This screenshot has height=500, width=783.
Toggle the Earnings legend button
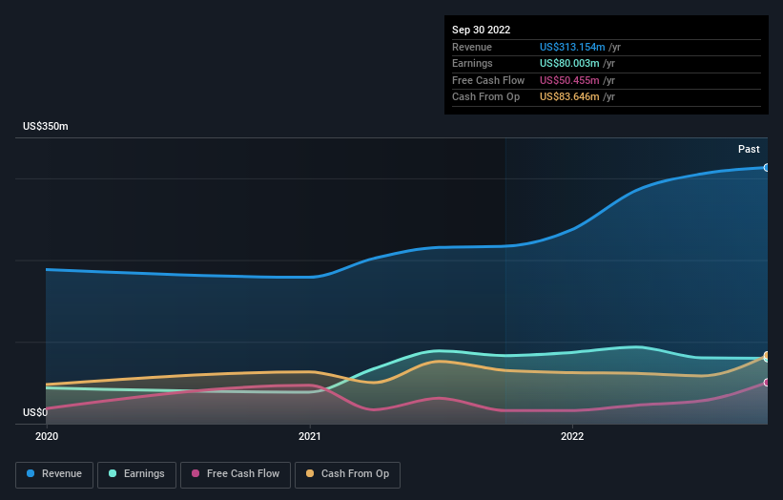pyautogui.click(x=136, y=474)
